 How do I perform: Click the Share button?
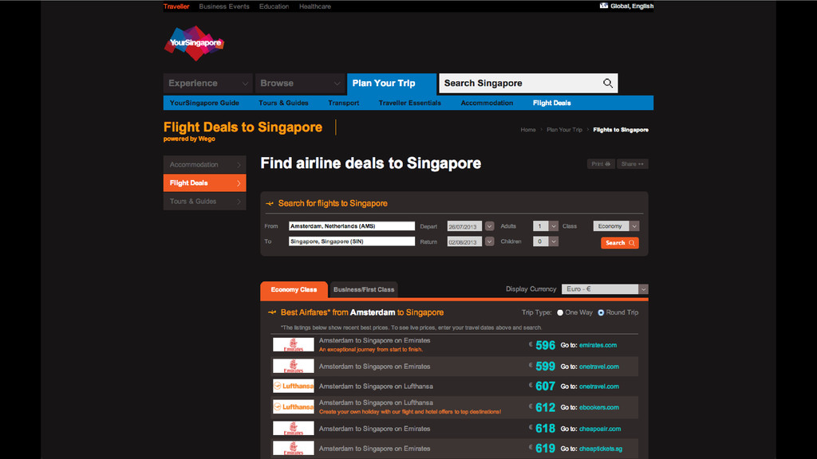633,164
